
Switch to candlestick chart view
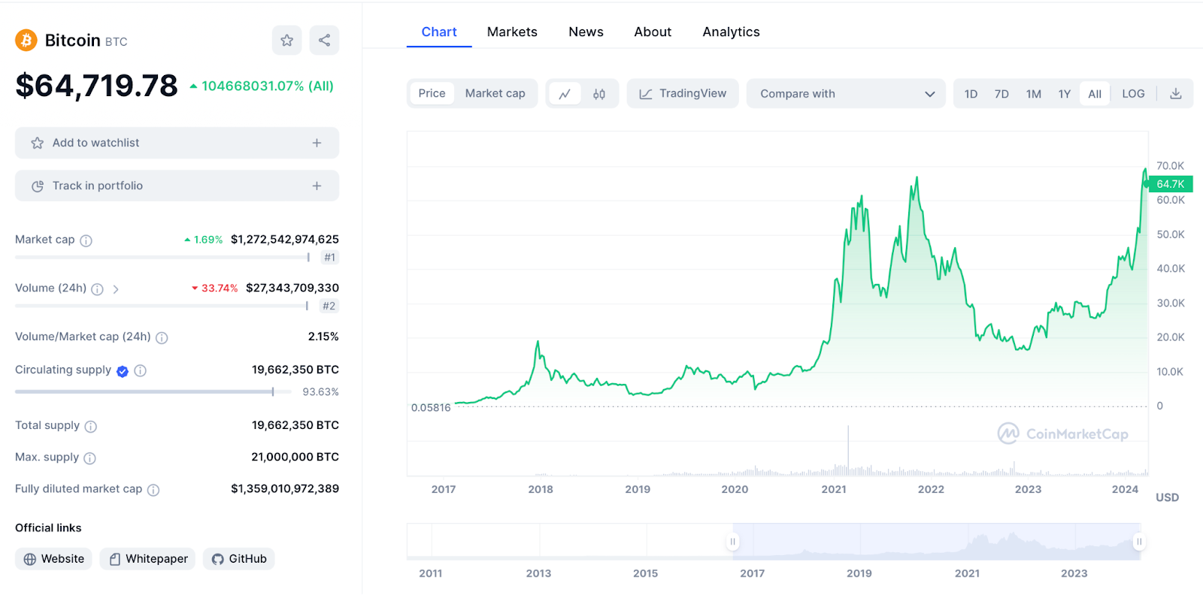coord(599,94)
